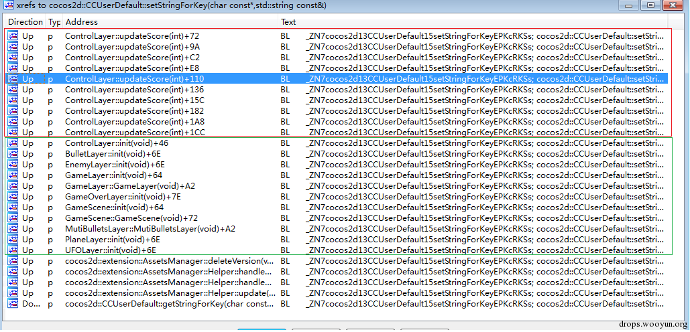This screenshot has width=690, height=332.
Task: Click BL text in UFOLayer::init row
Action: click(285, 250)
